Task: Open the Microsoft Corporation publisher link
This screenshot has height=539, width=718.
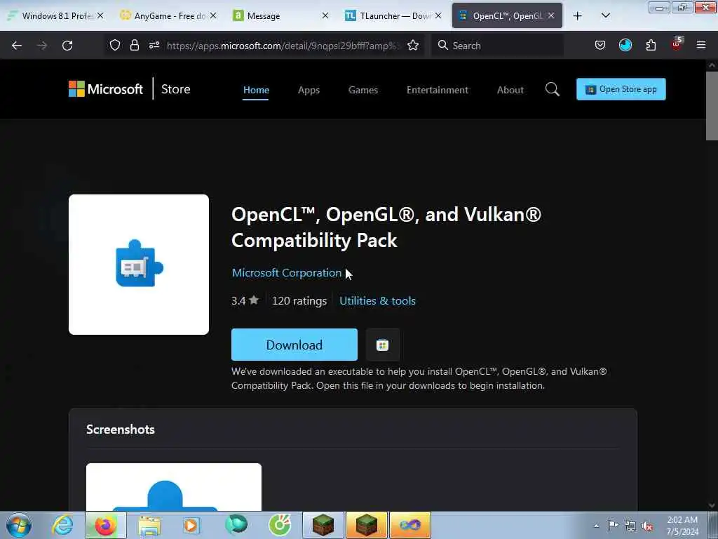Action: (287, 273)
